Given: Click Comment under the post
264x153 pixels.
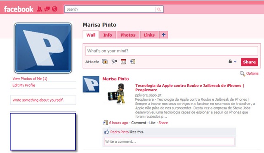Looking at the screenshot, I should point(139,123).
